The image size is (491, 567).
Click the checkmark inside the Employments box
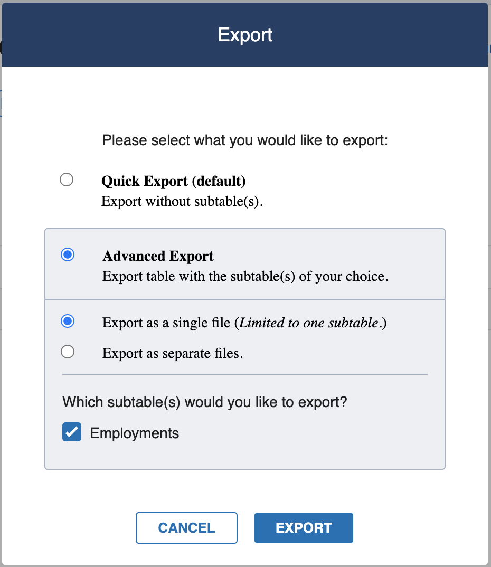coord(72,432)
